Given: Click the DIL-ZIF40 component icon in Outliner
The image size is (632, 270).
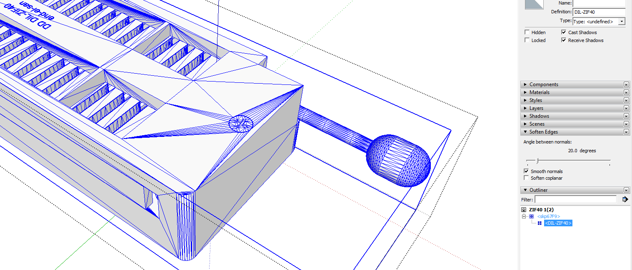Looking at the screenshot, I should point(540,223).
